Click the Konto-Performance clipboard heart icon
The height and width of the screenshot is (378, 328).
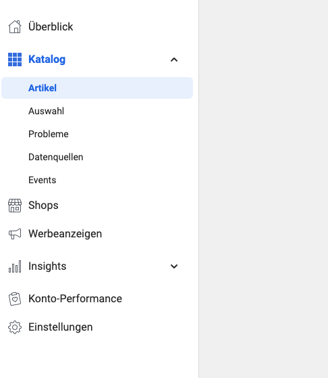tap(15, 299)
